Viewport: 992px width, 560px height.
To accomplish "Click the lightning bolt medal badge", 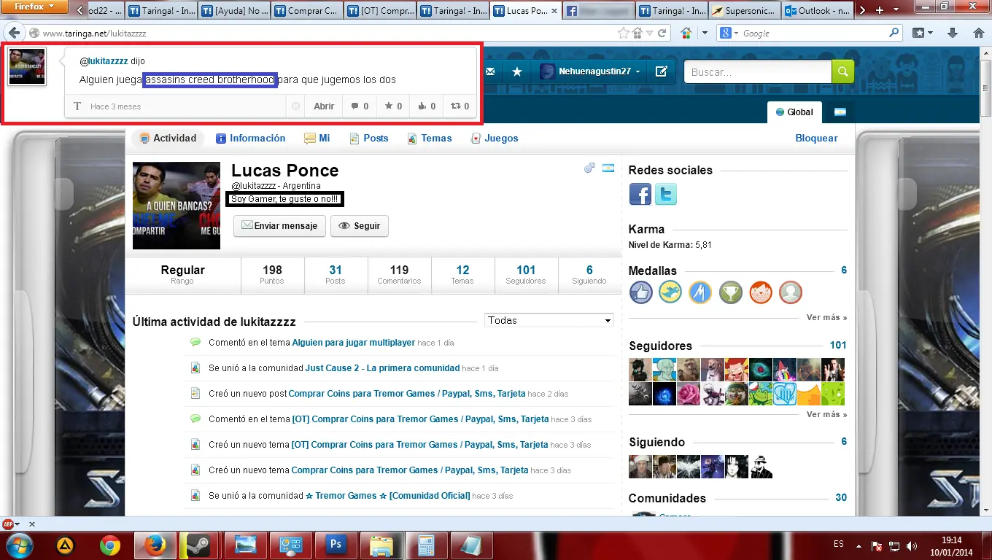I will (x=700, y=292).
